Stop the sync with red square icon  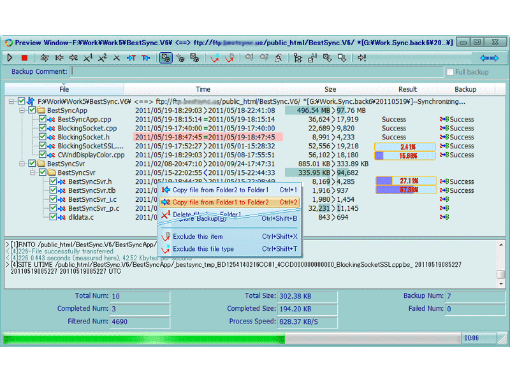point(24,58)
